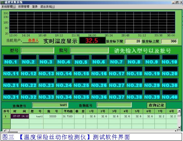Select the 登录 menu item
Screen dimensions: 183x141
click(x=35, y=7)
